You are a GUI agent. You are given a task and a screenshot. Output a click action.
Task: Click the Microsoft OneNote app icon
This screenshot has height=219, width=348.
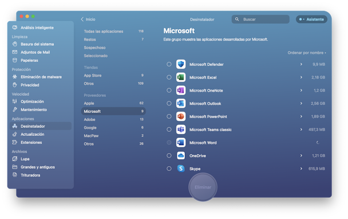181,90
